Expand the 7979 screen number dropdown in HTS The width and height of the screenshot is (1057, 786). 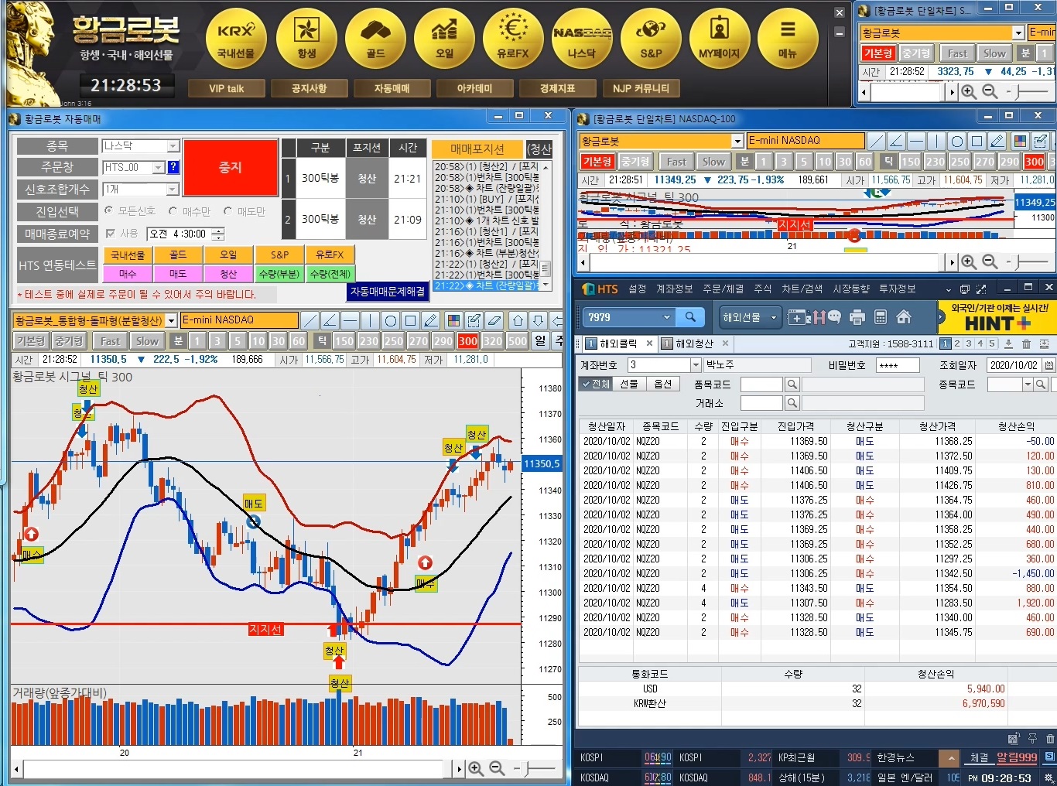click(666, 317)
